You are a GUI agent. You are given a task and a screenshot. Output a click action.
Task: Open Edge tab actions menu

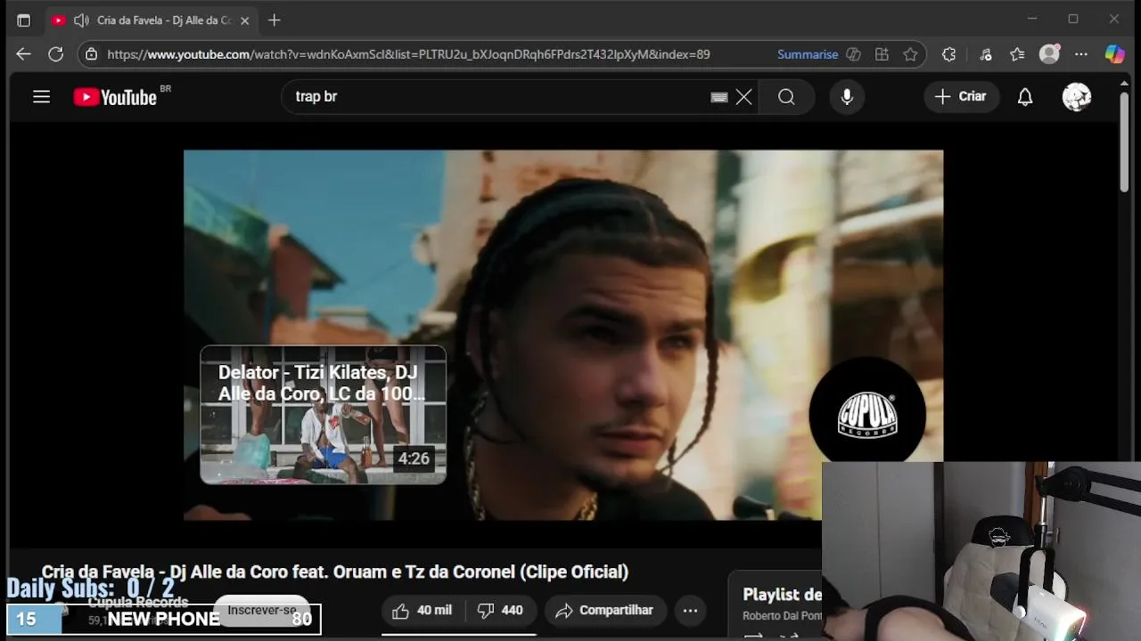click(23, 20)
